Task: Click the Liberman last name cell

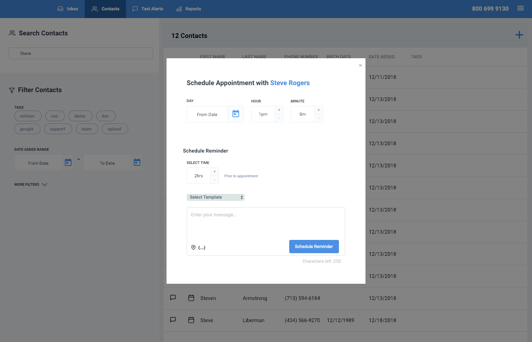Action: coord(253,320)
